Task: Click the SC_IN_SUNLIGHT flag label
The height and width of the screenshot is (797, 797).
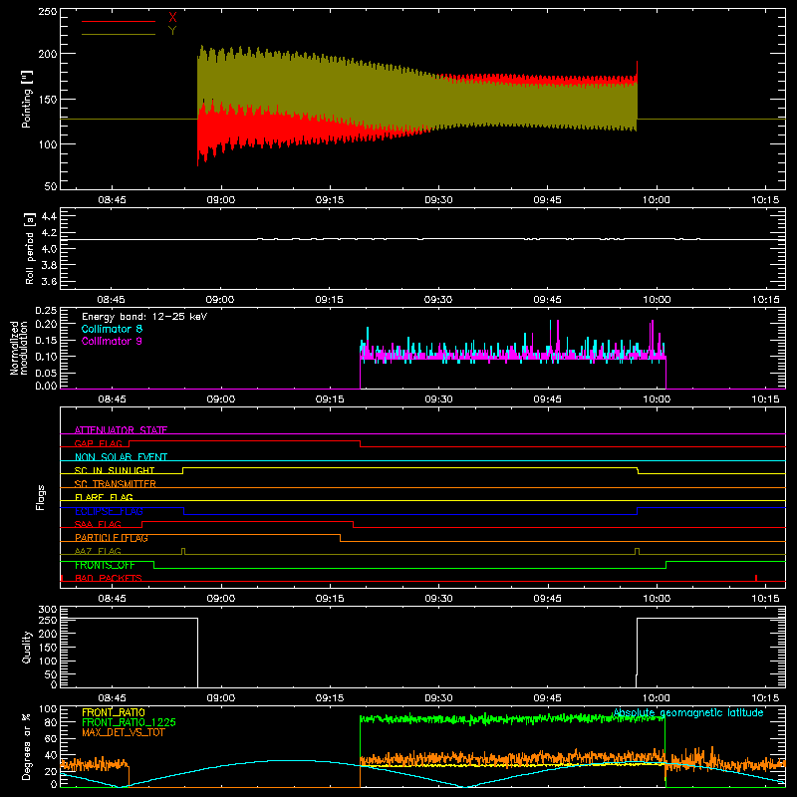Action: (x=115, y=470)
